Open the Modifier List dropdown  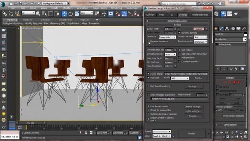[230, 39]
